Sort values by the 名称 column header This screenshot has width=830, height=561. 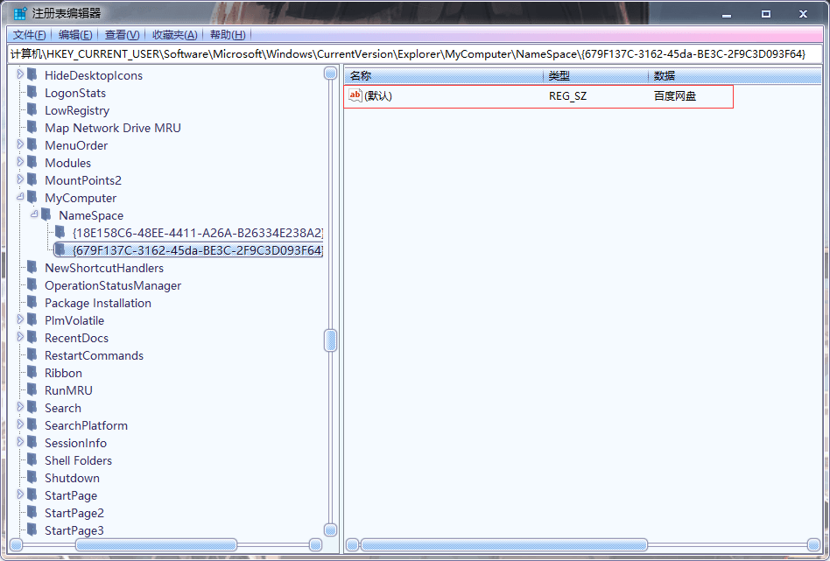[x=444, y=76]
